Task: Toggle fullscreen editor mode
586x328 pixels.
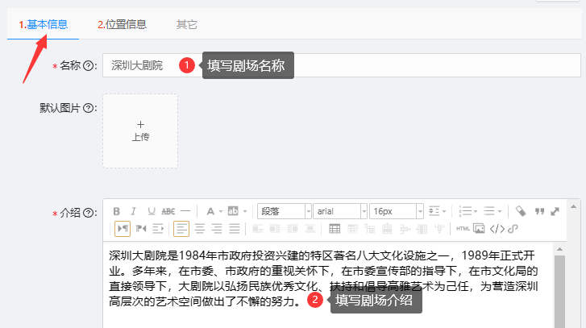Action: pos(555,211)
